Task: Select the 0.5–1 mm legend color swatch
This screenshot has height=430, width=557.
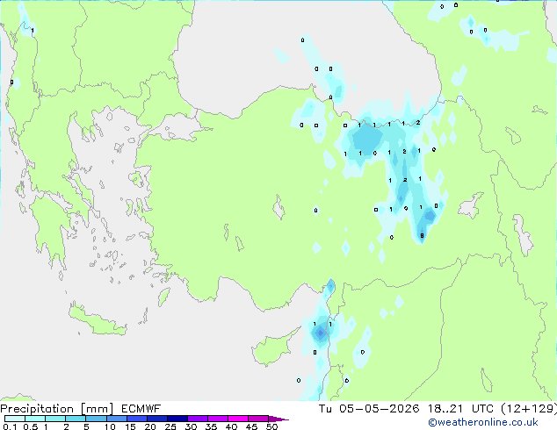Action: pos(35,419)
